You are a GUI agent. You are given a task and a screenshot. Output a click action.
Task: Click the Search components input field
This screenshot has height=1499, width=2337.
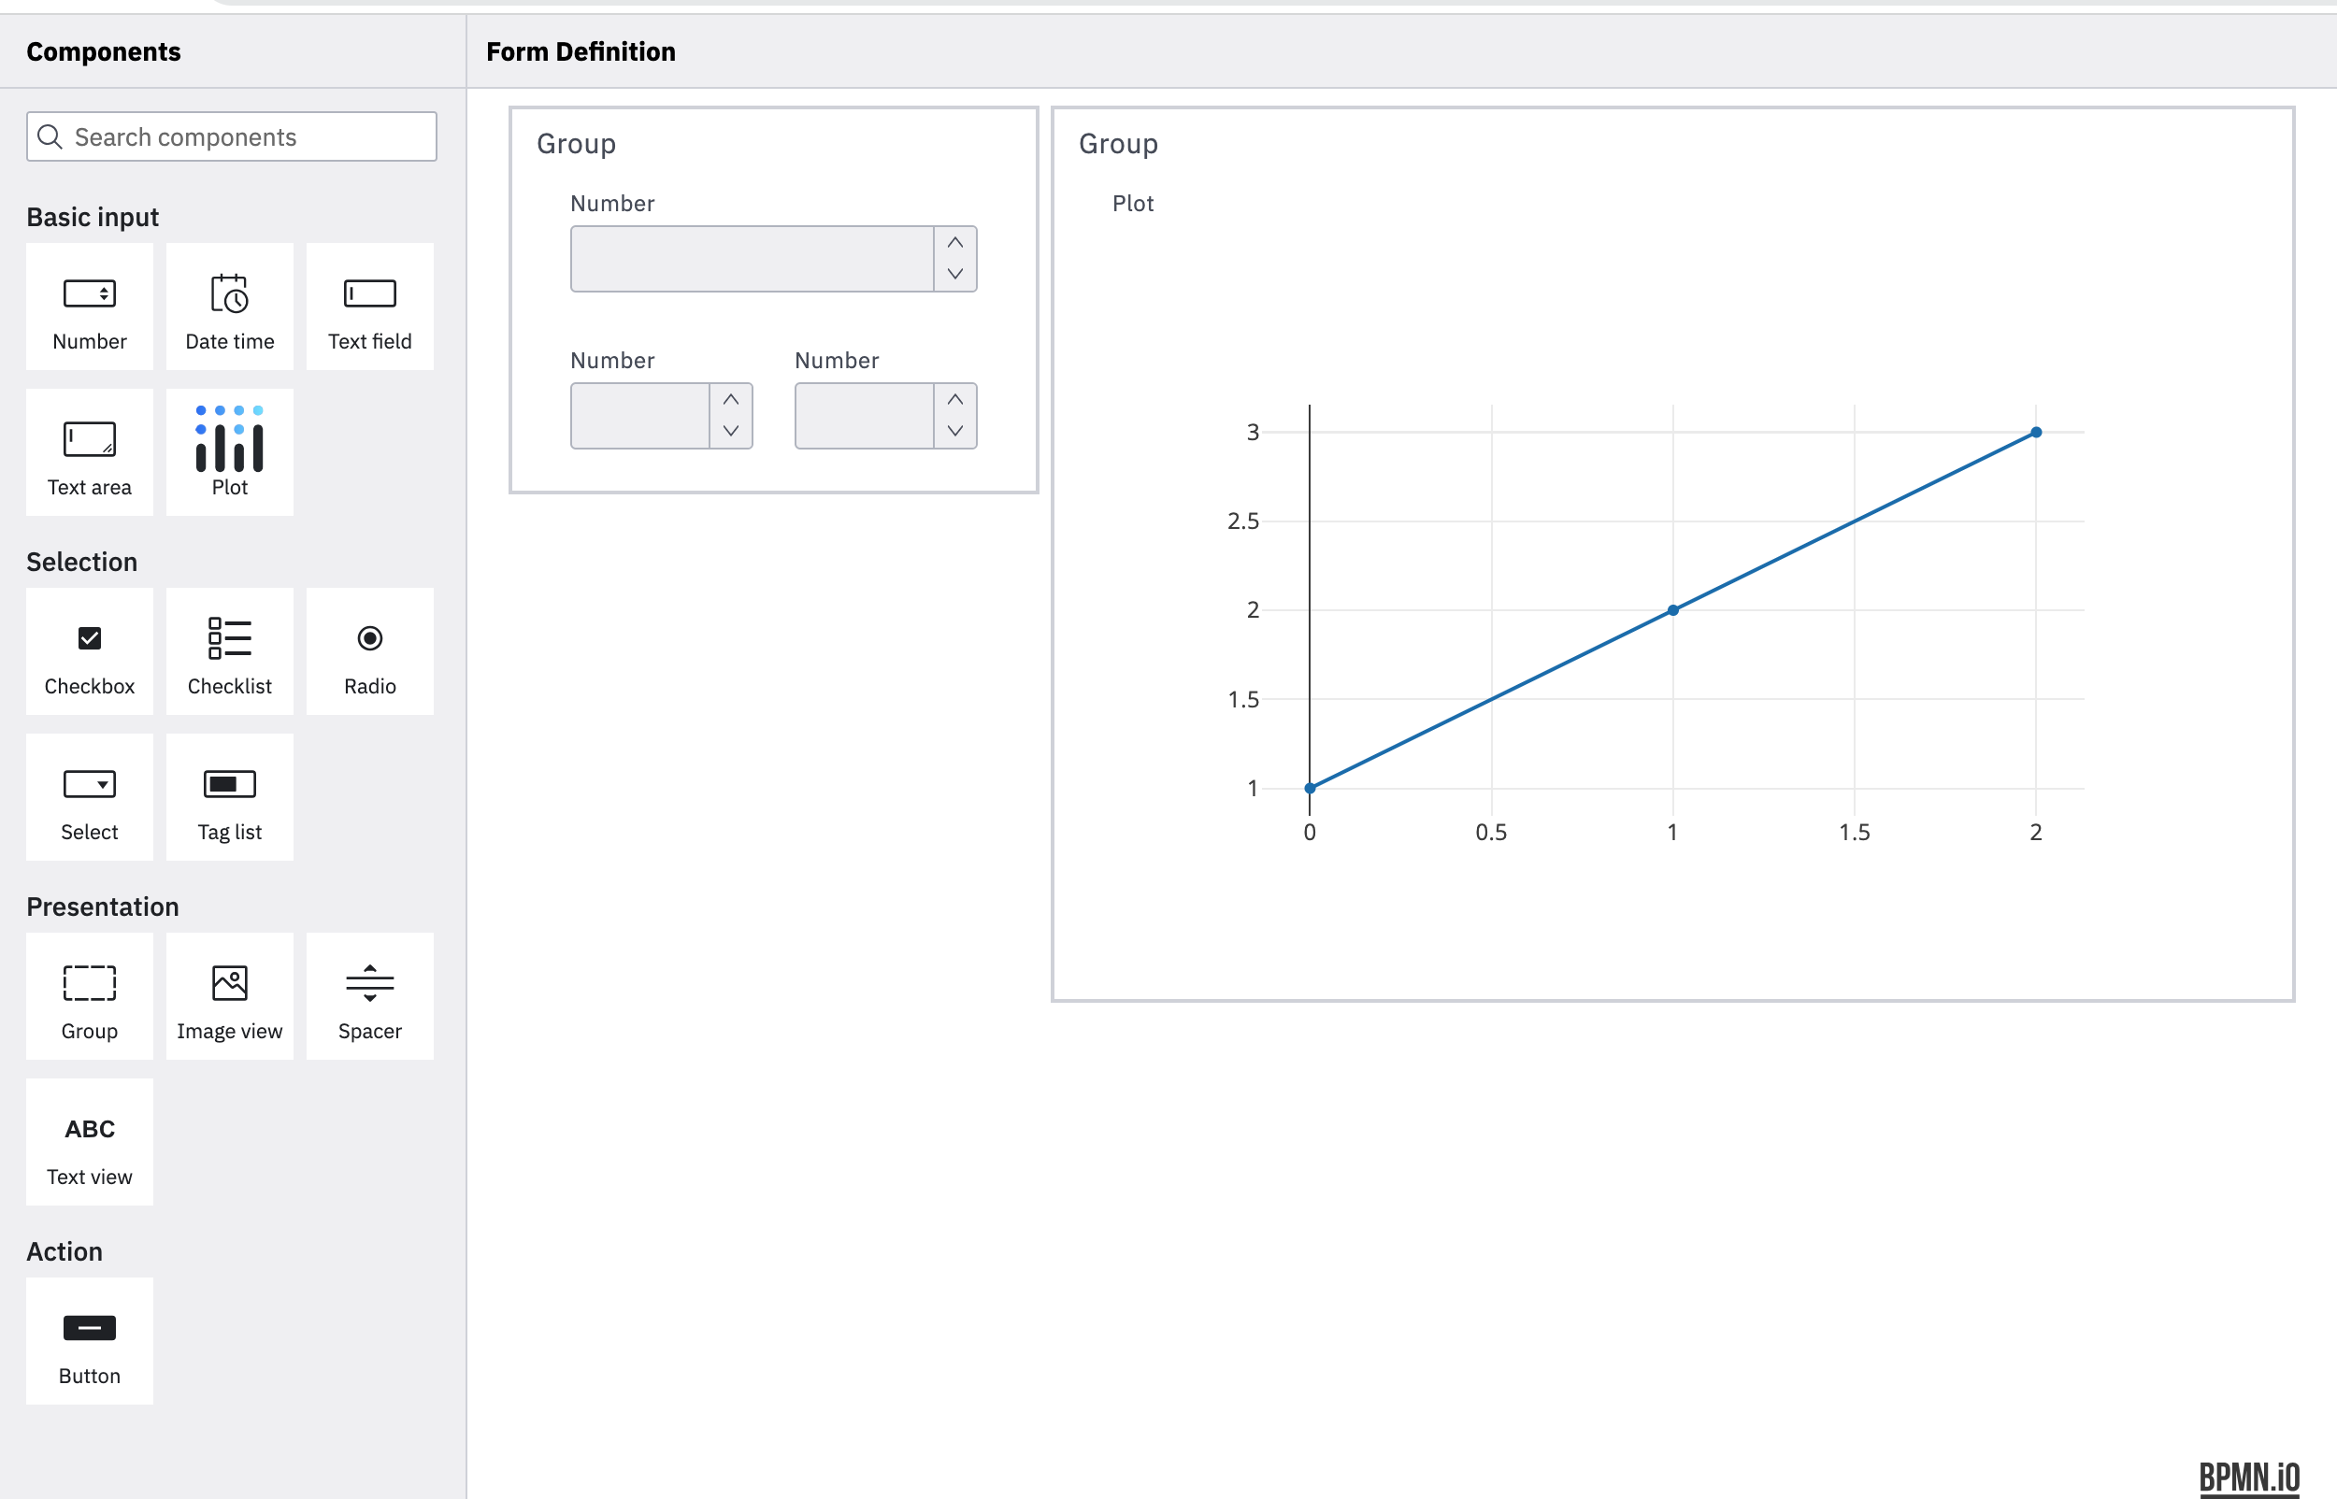pyautogui.click(x=231, y=136)
